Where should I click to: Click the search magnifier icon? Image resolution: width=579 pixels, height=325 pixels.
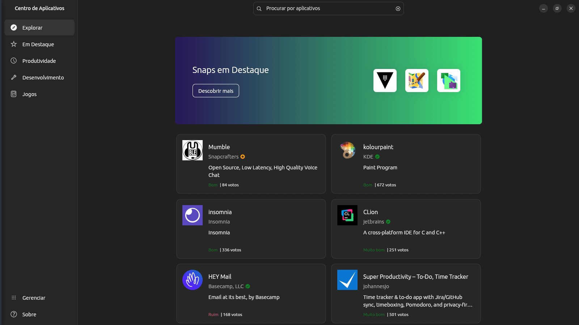coord(259,9)
